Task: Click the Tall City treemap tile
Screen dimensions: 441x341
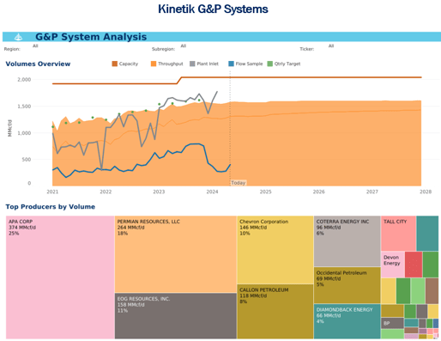Action: pyautogui.click(x=398, y=234)
